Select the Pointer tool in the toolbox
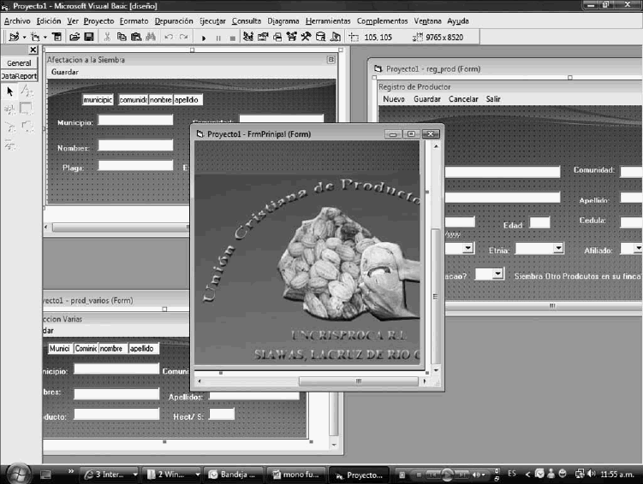This screenshot has width=643, height=484. coord(10,91)
